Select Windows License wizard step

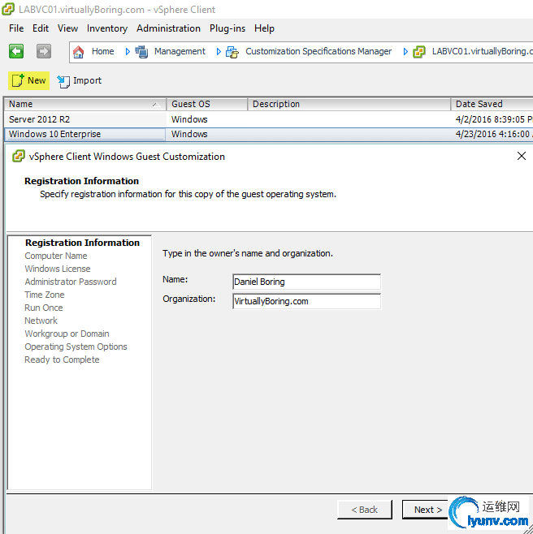click(x=58, y=269)
